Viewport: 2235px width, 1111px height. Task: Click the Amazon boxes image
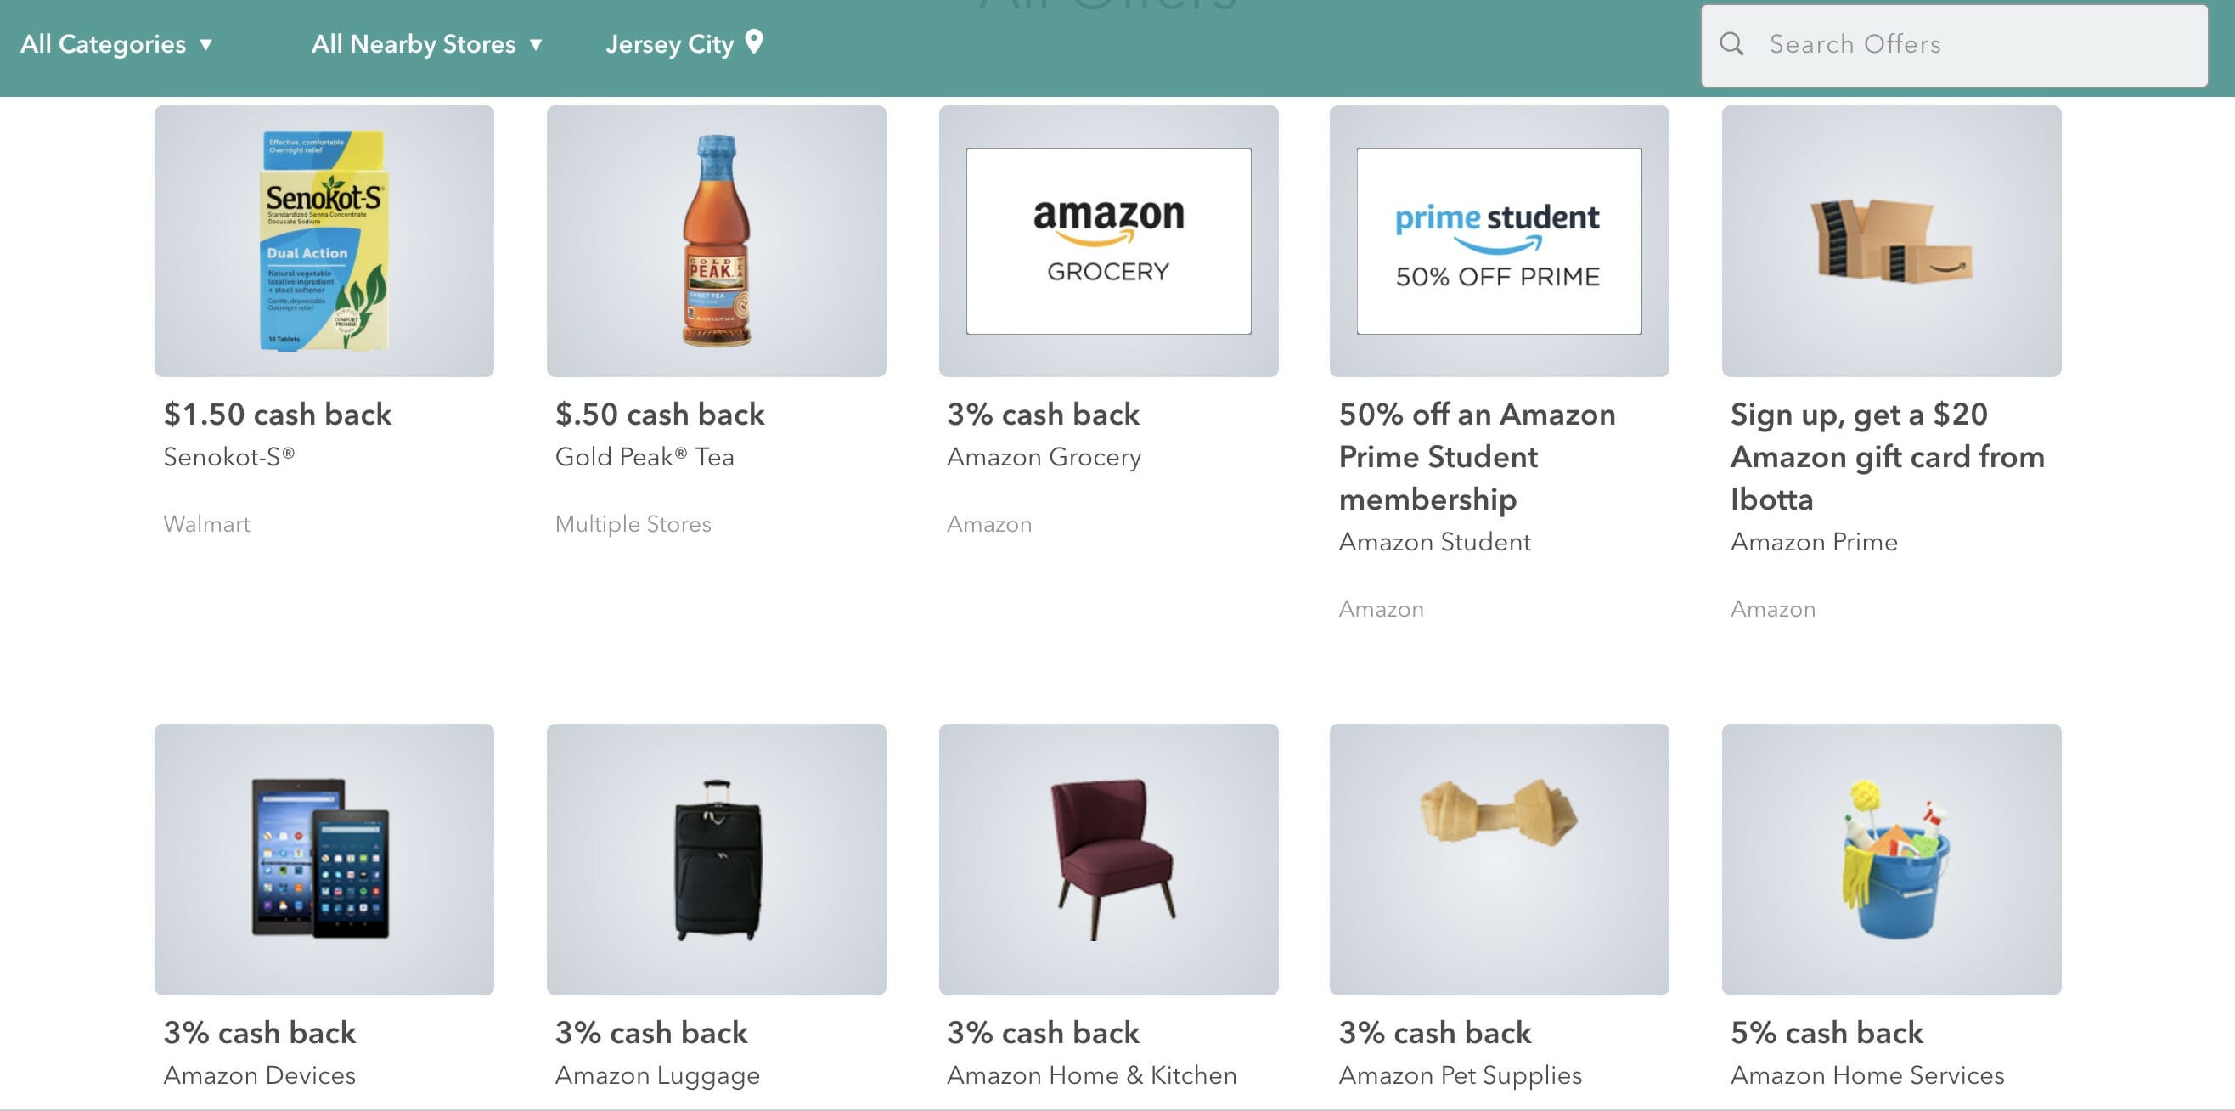(x=1890, y=240)
